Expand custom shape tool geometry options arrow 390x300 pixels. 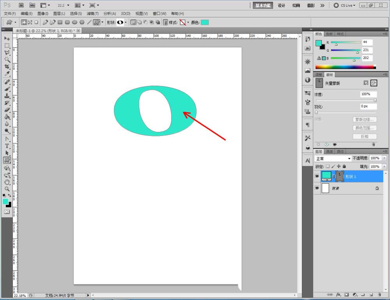click(102, 22)
